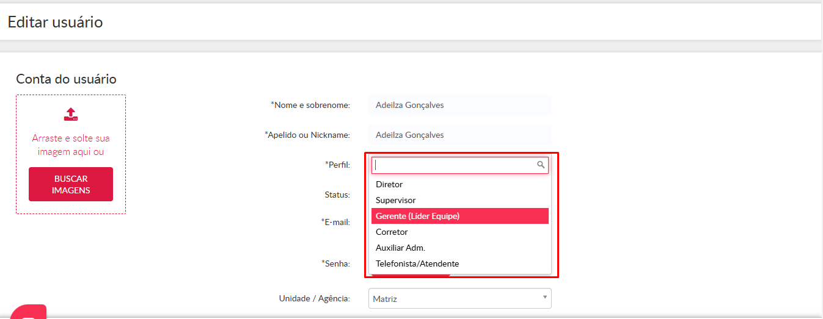Select Corretor profile option

coord(460,232)
